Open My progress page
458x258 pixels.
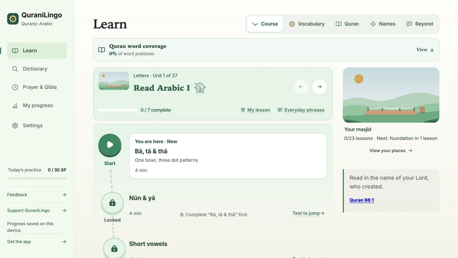[x=37, y=105]
